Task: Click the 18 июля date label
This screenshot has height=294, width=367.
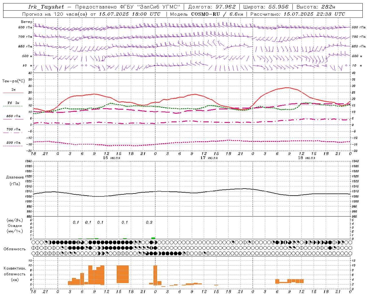Action: [307, 158]
